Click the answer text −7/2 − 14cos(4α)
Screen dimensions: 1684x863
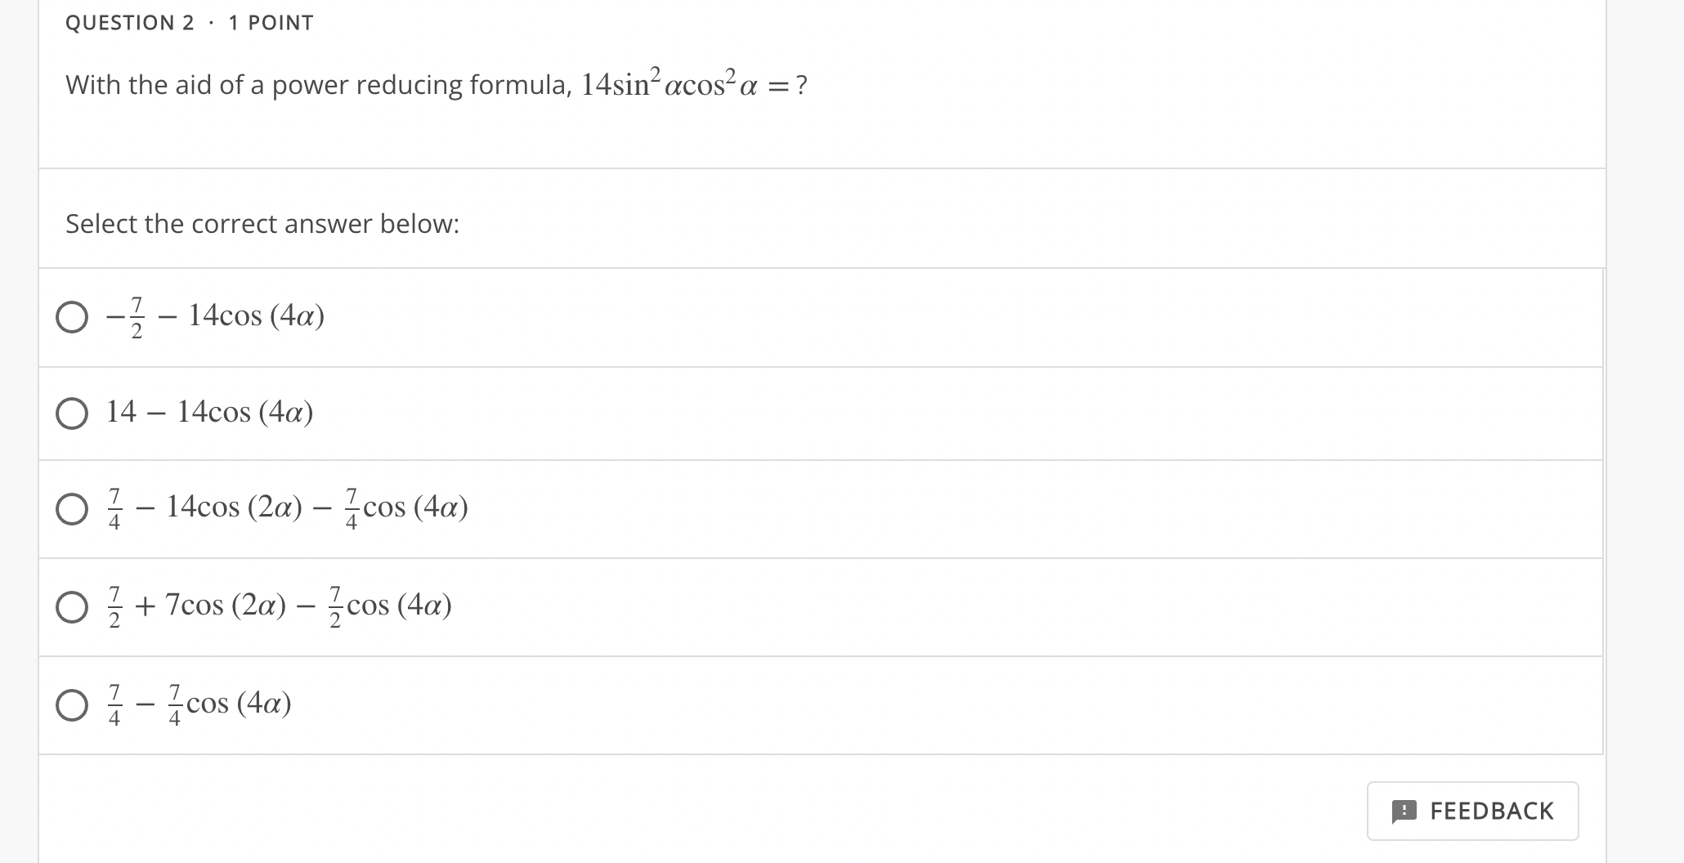point(215,317)
